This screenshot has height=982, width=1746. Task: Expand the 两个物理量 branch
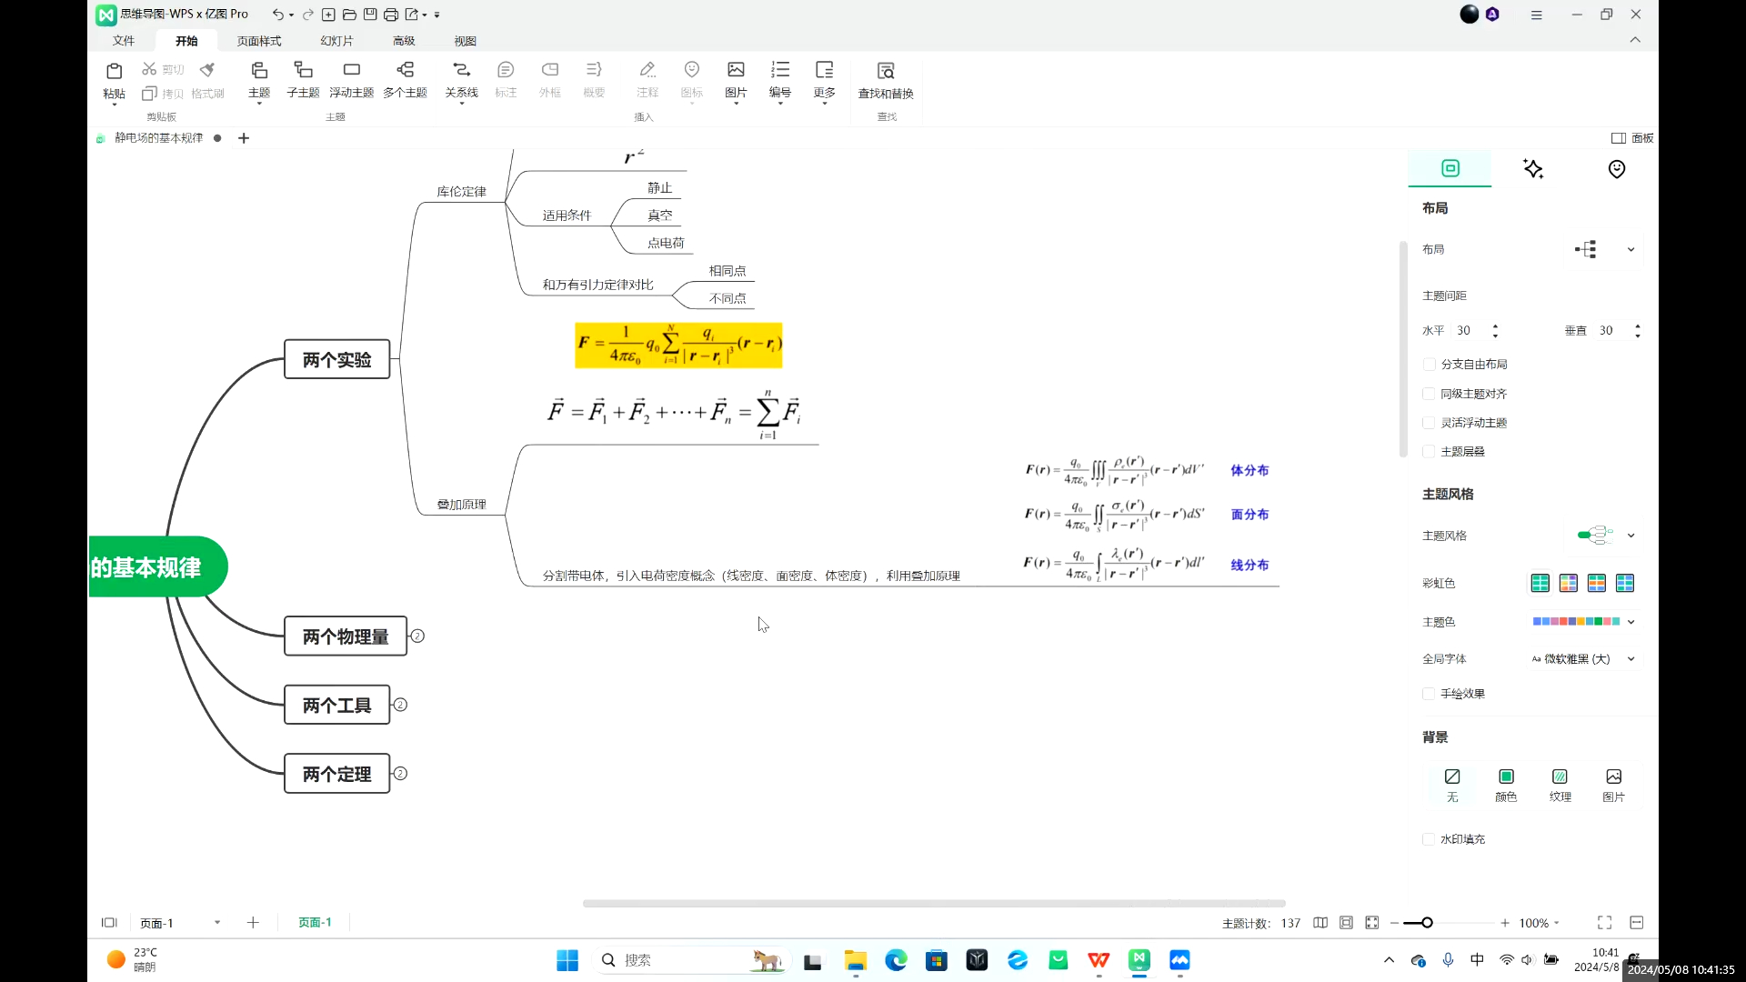pos(417,636)
